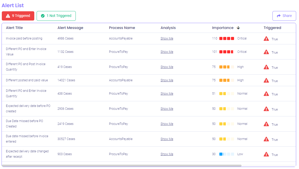Click warning icon for Different posted and paid value

tap(266, 81)
